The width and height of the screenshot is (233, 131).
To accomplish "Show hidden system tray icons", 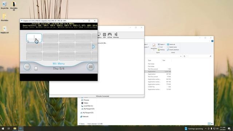I will tap(206, 128).
